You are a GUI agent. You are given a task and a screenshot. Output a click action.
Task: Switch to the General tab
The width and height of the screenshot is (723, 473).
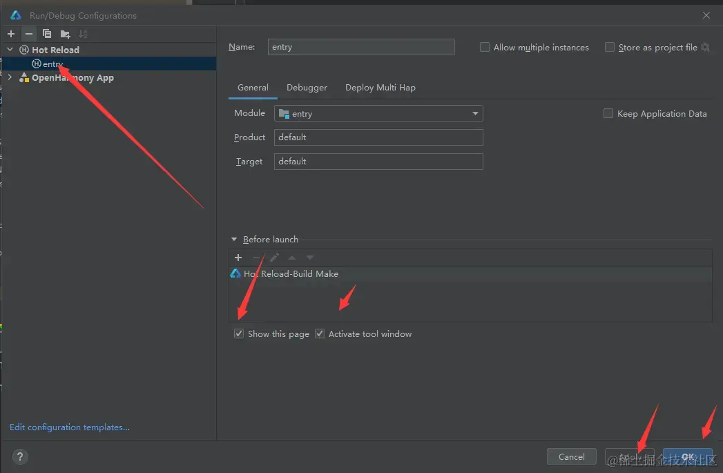[253, 88]
